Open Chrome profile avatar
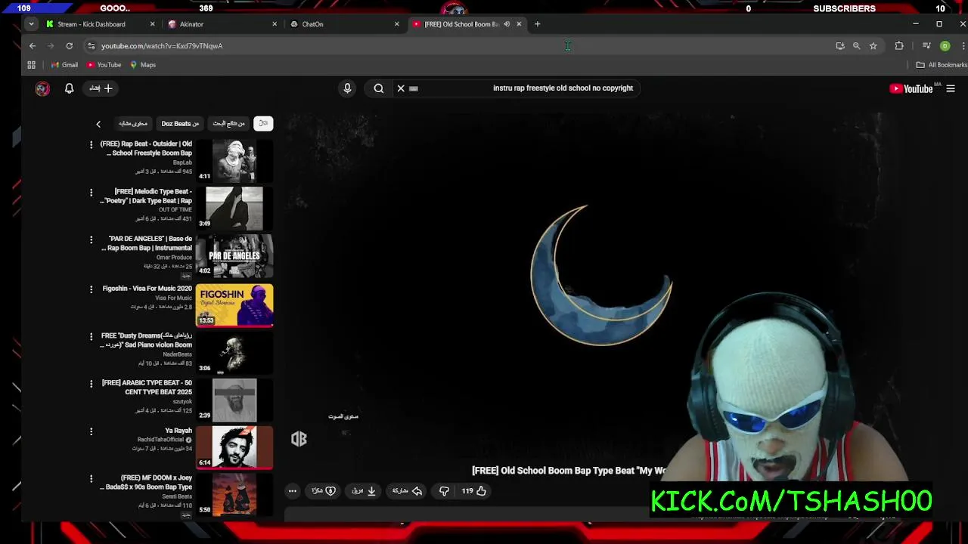Image resolution: width=968 pixels, height=544 pixels. pyautogui.click(x=945, y=46)
